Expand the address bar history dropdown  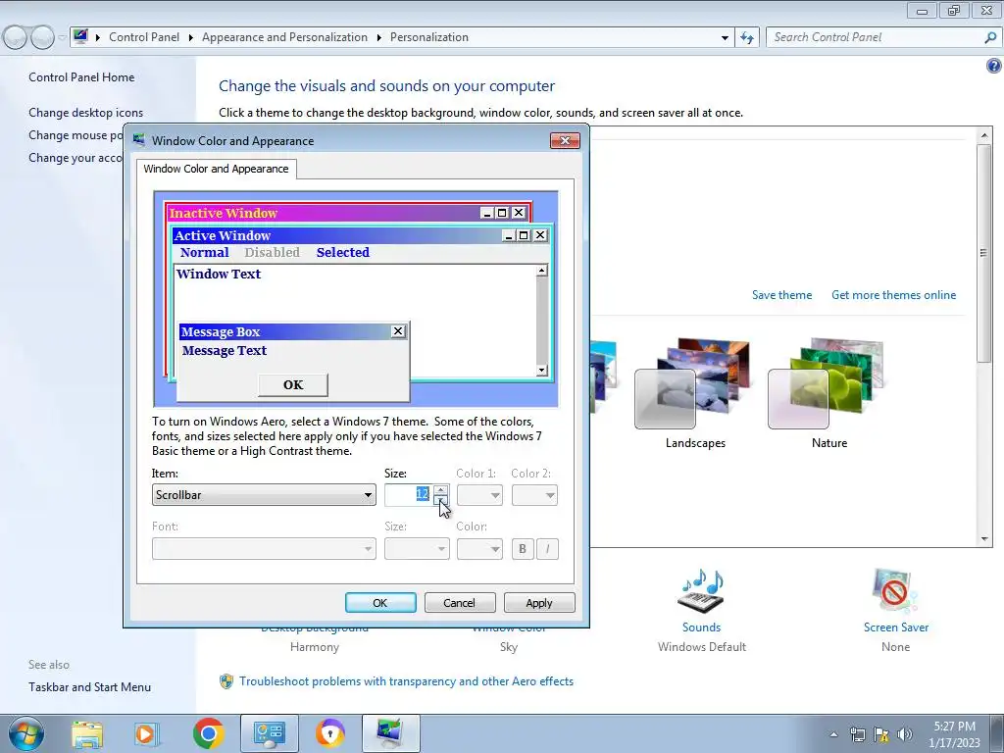click(x=725, y=37)
